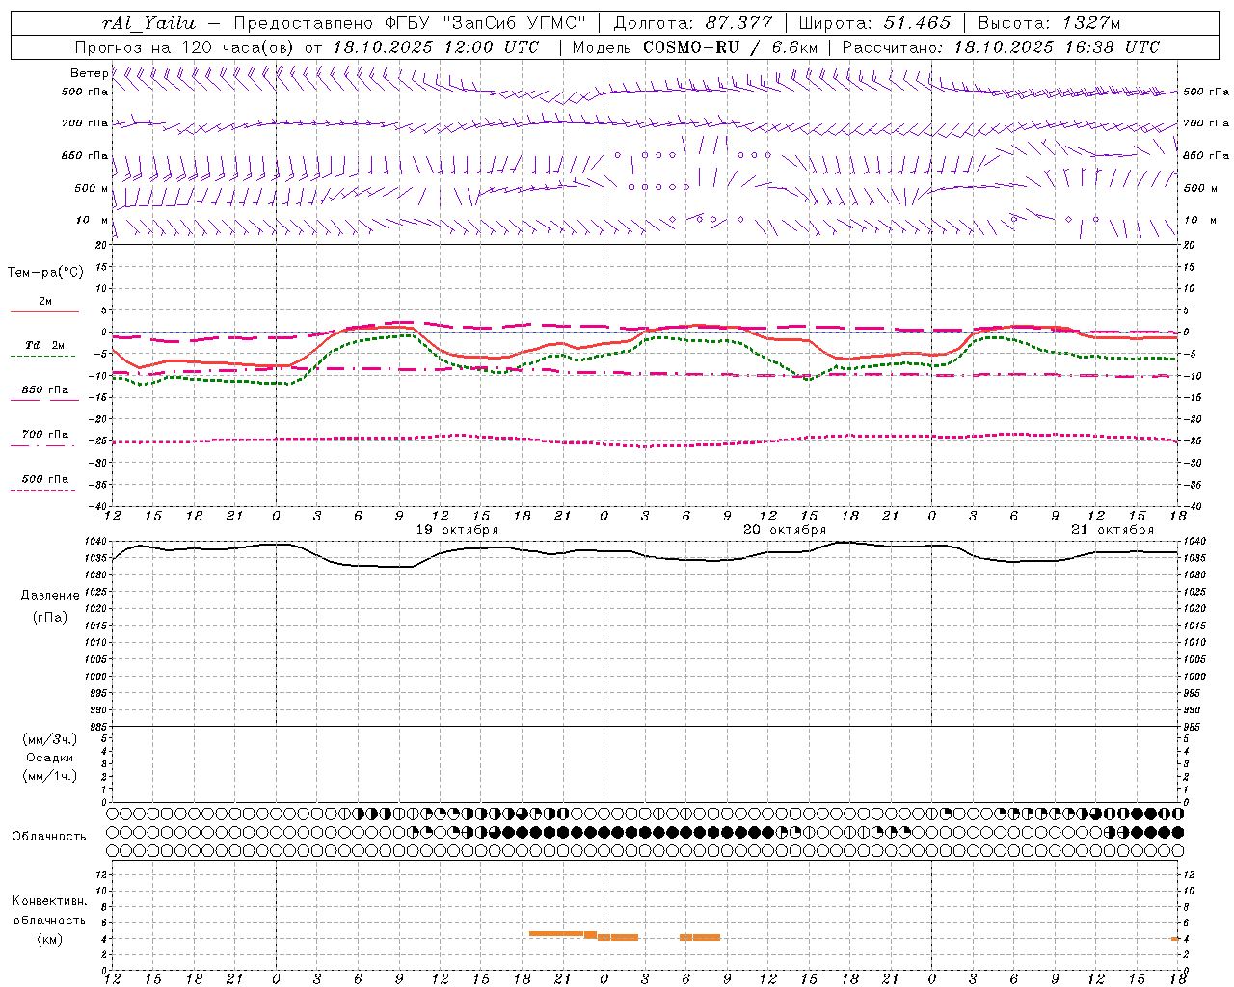Click the (гПа) pressure unit label
The height and width of the screenshot is (987, 1234).
click(x=50, y=617)
